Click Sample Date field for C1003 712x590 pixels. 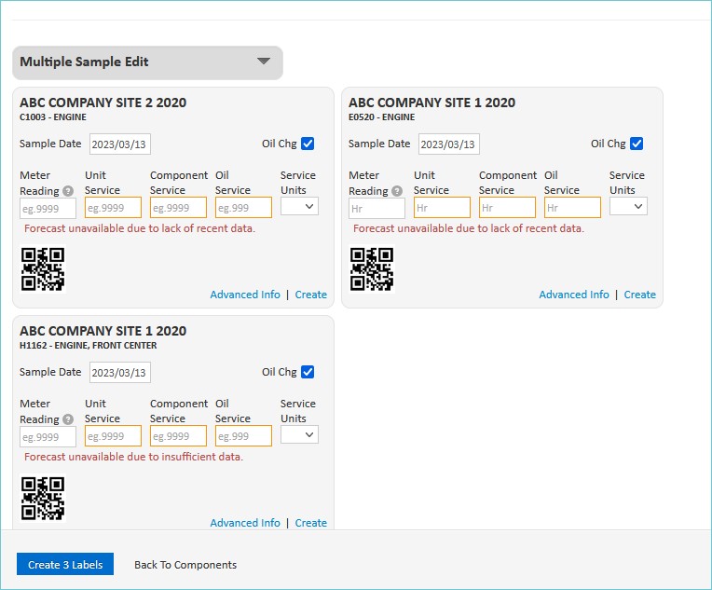120,144
